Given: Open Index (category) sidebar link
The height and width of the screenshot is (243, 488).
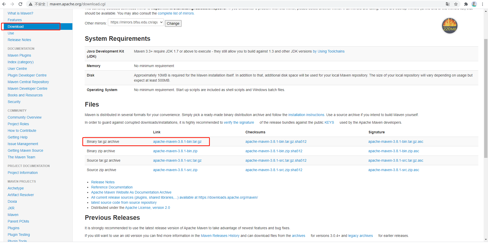Looking at the screenshot, I should pyautogui.click(x=21, y=62).
